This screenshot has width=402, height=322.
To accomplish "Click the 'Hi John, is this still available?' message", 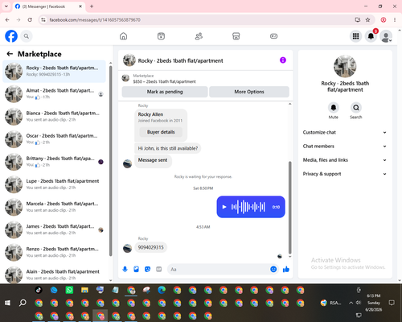I will [x=168, y=148].
